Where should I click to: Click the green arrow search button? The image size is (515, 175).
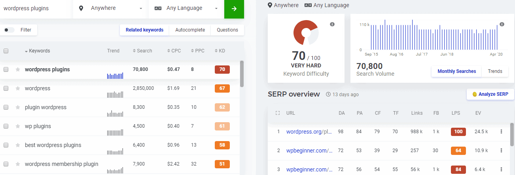tap(234, 9)
